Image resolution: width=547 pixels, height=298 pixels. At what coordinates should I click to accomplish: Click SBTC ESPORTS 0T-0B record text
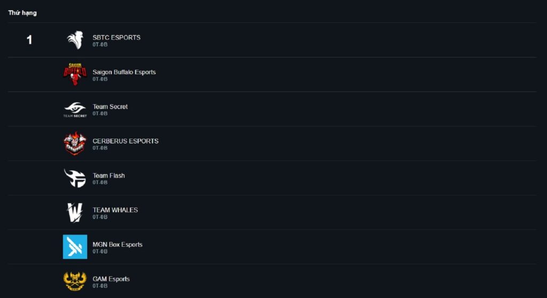click(100, 45)
